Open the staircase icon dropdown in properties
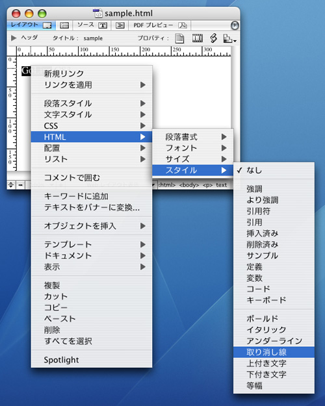Viewport: 325px width, 406px height. point(229,38)
